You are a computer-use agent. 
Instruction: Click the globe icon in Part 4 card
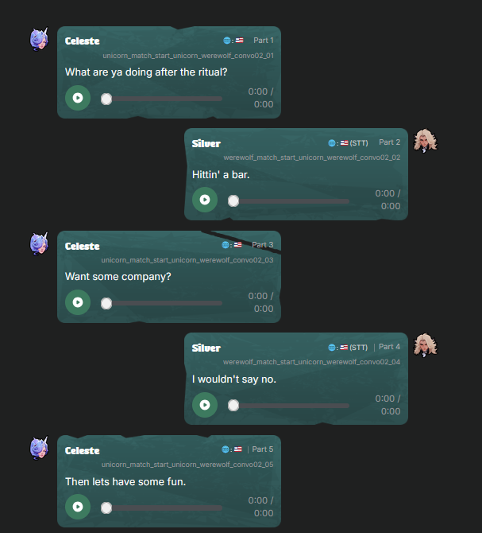click(x=332, y=348)
